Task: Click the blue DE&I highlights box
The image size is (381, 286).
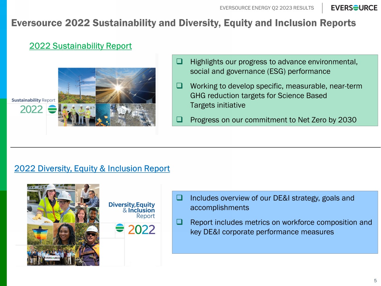Action: coord(275,243)
